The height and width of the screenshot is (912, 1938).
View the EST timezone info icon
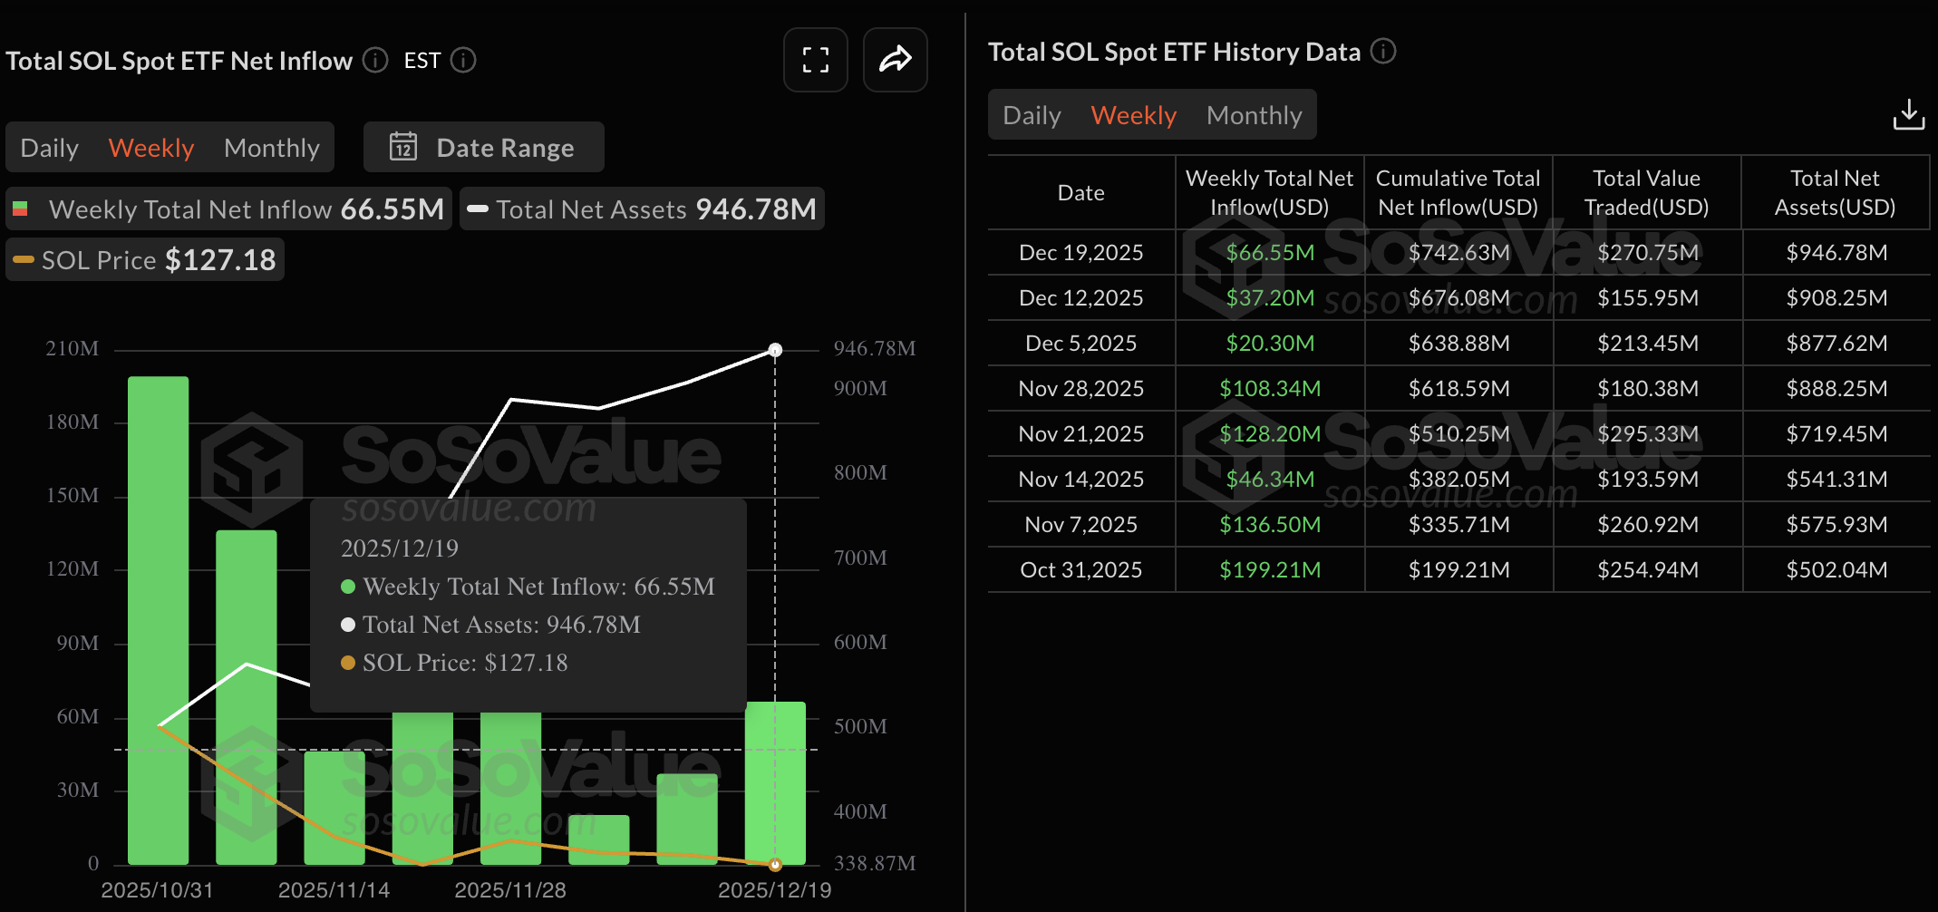point(463,60)
